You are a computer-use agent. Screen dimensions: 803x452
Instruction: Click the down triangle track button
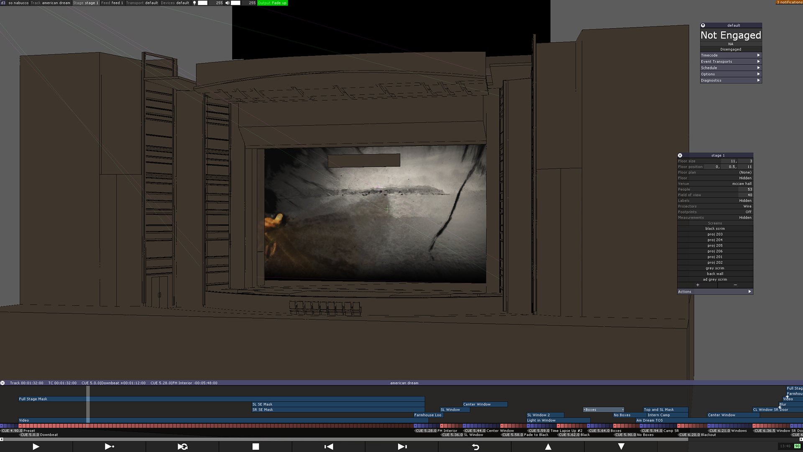click(621, 447)
